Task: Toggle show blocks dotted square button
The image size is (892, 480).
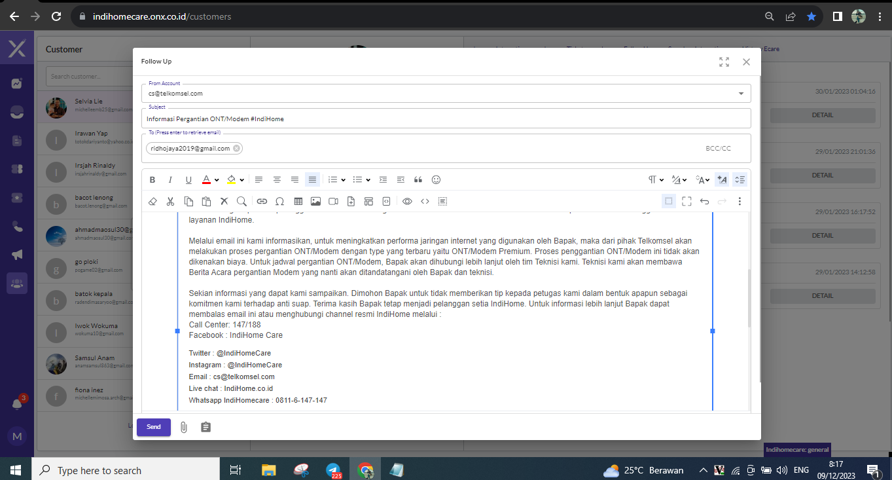Action: (669, 201)
